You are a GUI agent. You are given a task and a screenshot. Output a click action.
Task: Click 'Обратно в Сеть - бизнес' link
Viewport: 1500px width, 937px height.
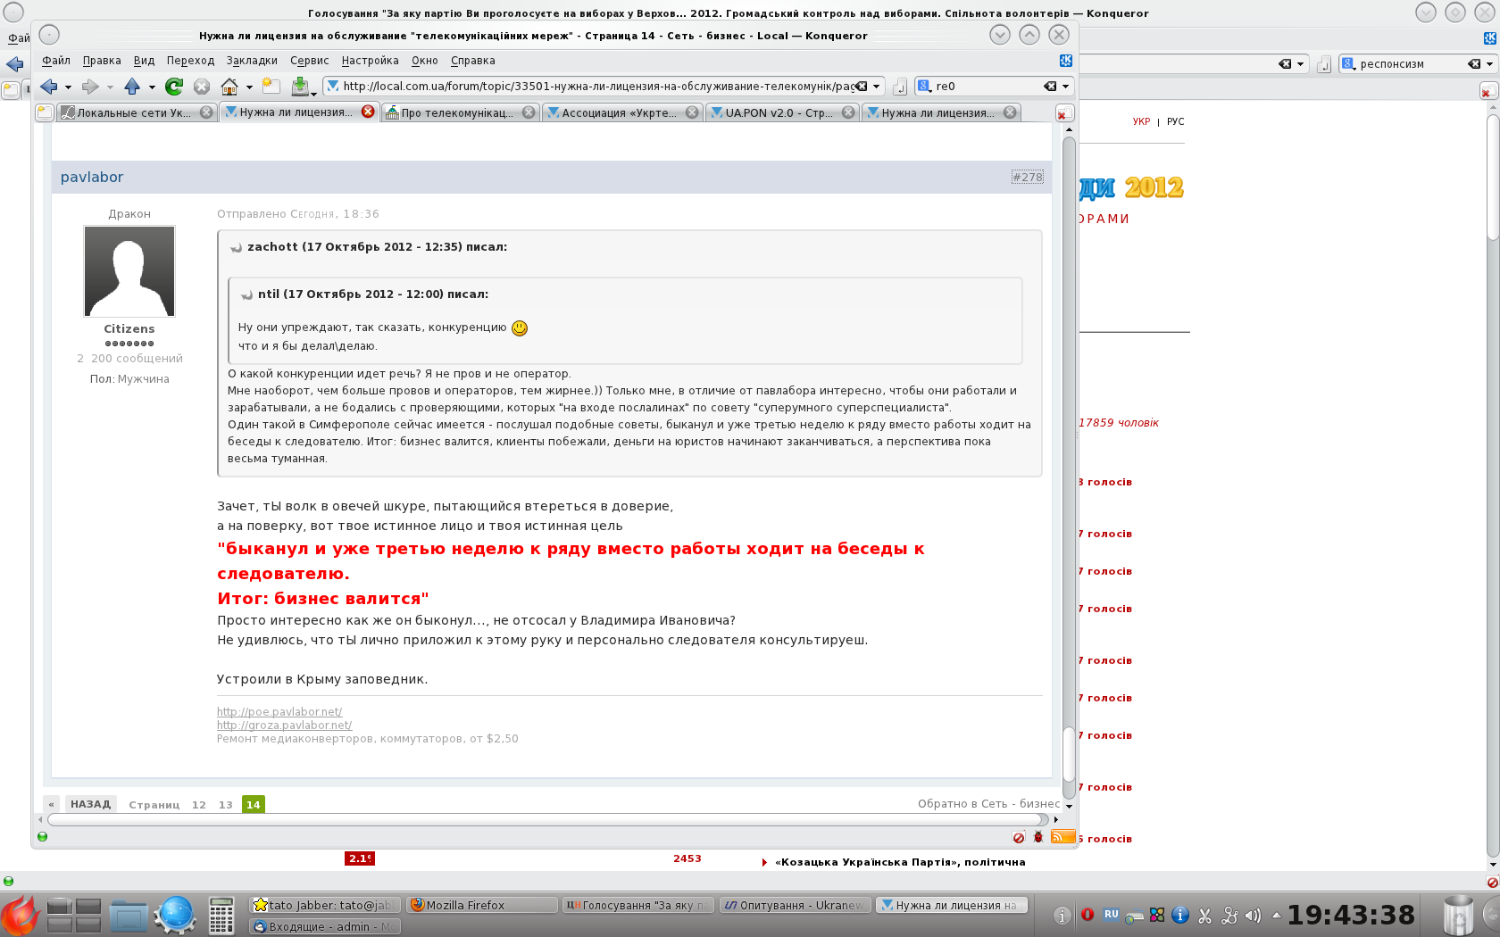989,804
